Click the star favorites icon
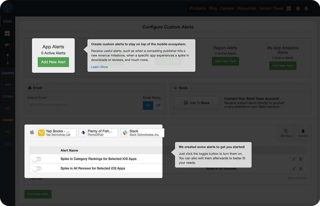 (x=298, y=8)
